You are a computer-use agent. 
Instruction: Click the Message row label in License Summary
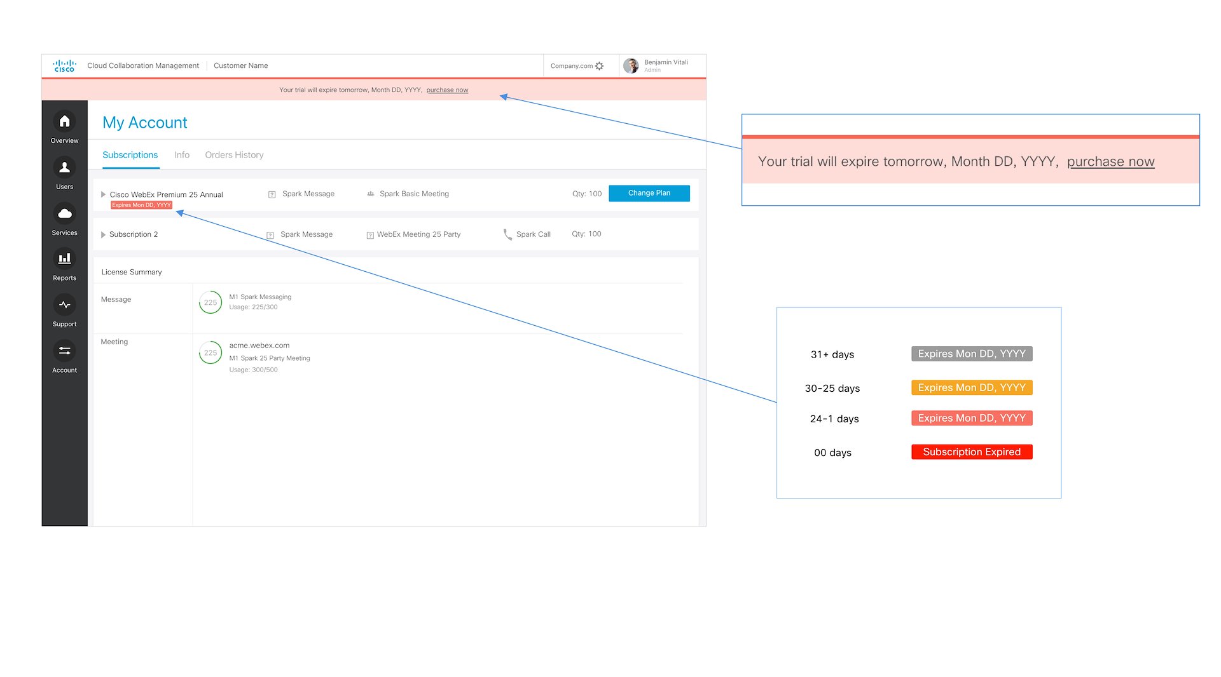pyautogui.click(x=116, y=300)
